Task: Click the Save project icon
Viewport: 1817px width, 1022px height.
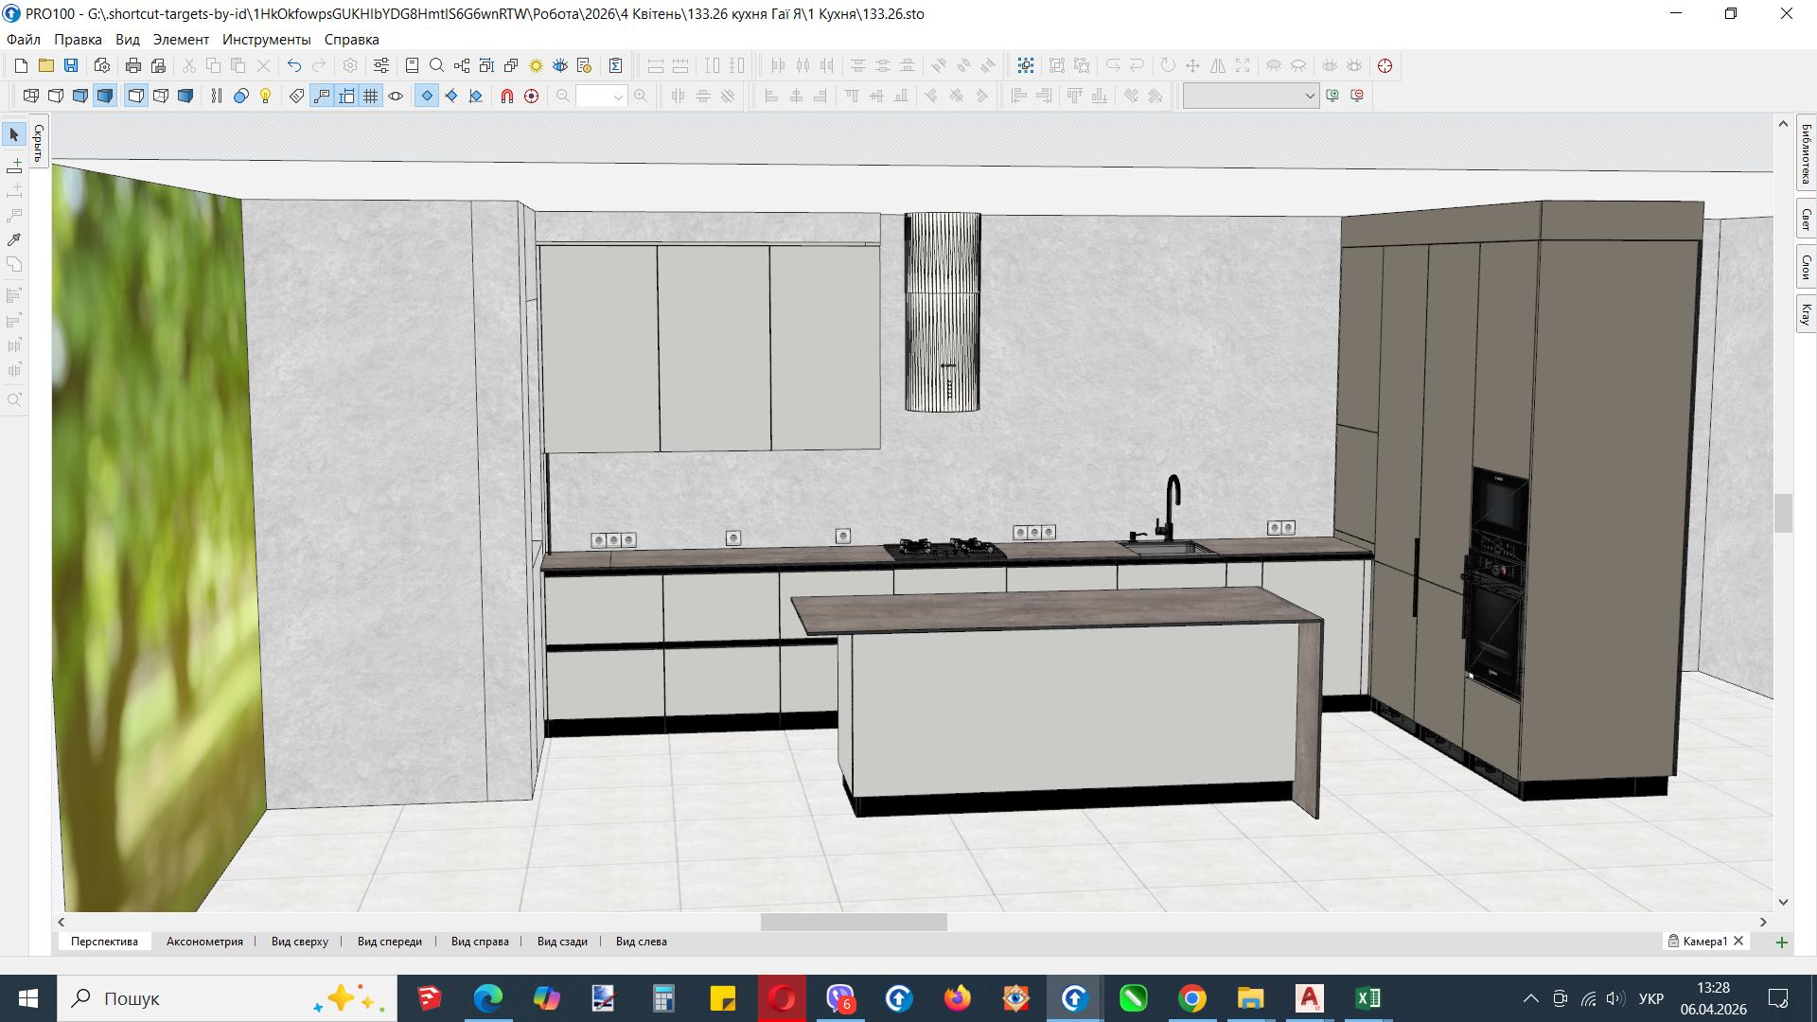Action: coord(71,65)
